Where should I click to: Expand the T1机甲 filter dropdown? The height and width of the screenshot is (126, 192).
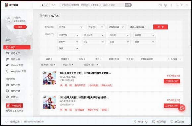tap(69, 42)
